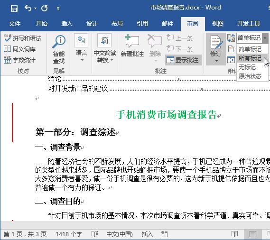Open the 同义词库 thesaurus
Viewport: 270px width, 240px height.
(19, 49)
